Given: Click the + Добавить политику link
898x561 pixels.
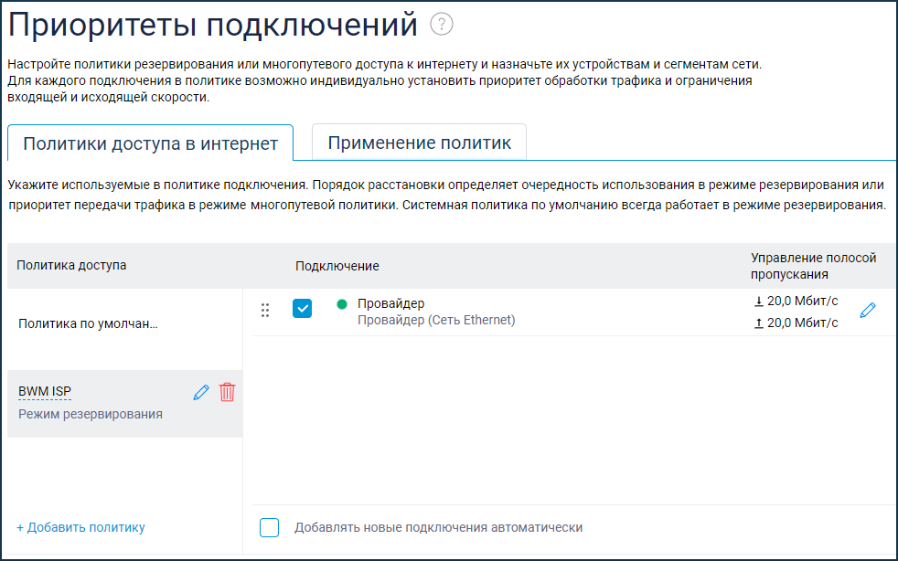Looking at the screenshot, I should pyautogui.click(x=80, y=527).
